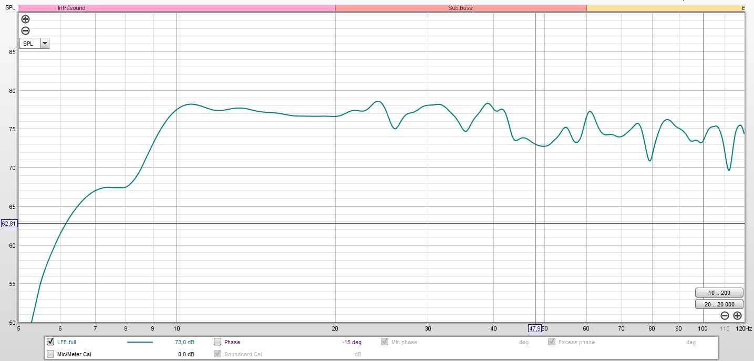Click the 73,0 dB LFE full readout
The height and width of the screenshot is (361, 754).
[x=184, y=342]
